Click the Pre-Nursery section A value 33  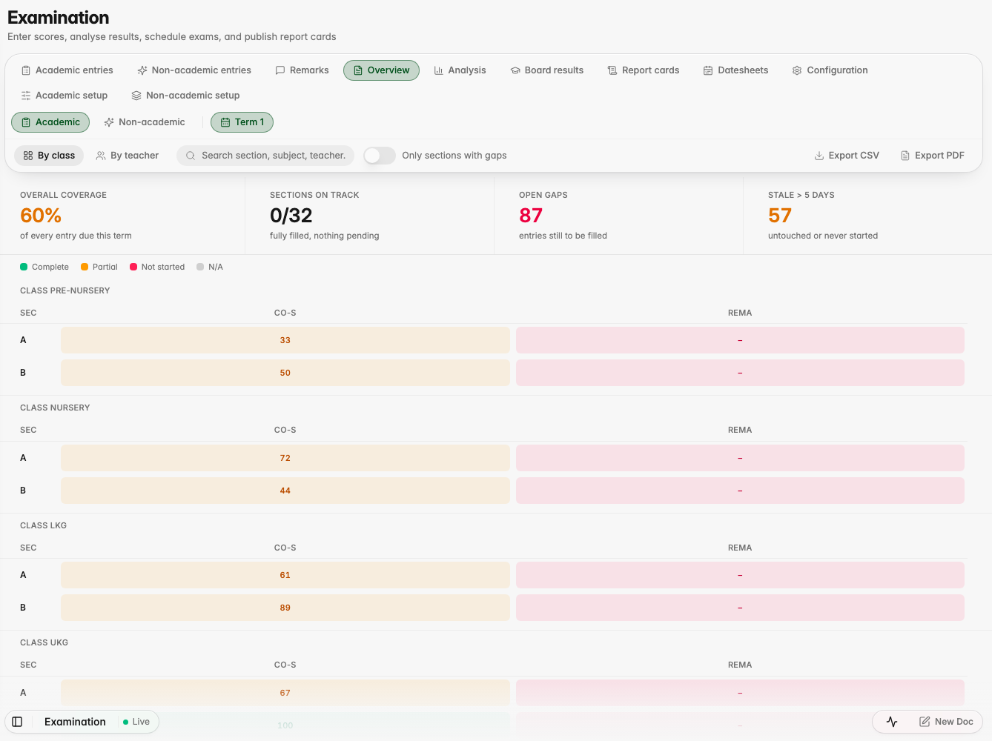coord(285,340)
